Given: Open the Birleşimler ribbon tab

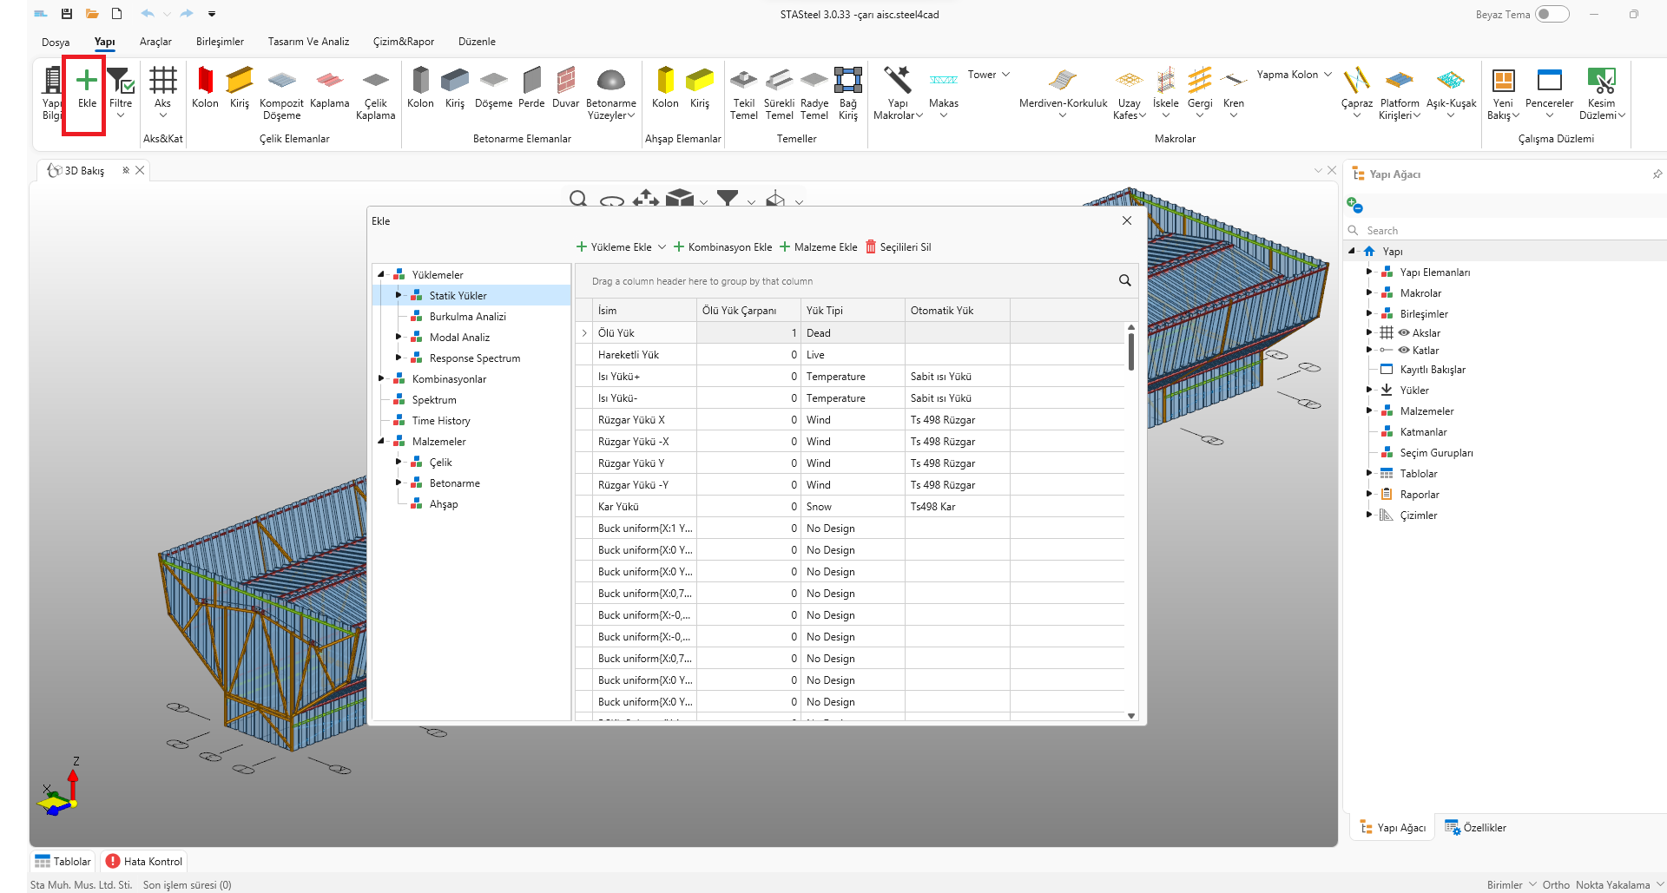Looking at the screenshot, I should click(x=220, y=42).
